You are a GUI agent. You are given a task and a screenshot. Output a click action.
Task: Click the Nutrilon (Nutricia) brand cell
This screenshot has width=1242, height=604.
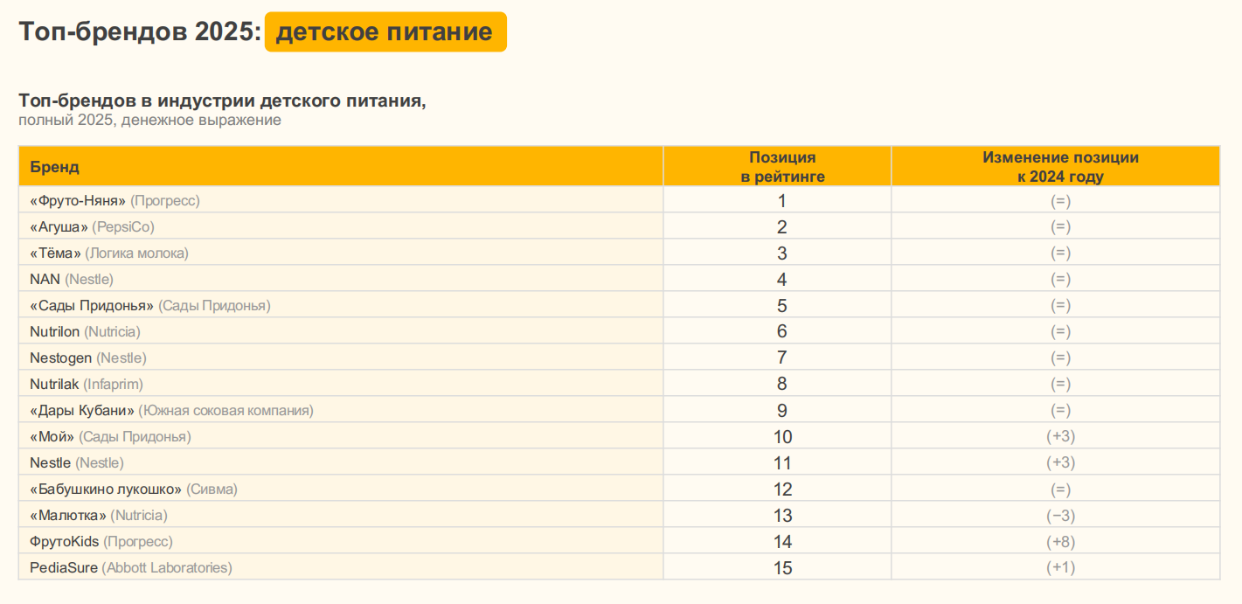pyautogui.click(x=341, y=331)
